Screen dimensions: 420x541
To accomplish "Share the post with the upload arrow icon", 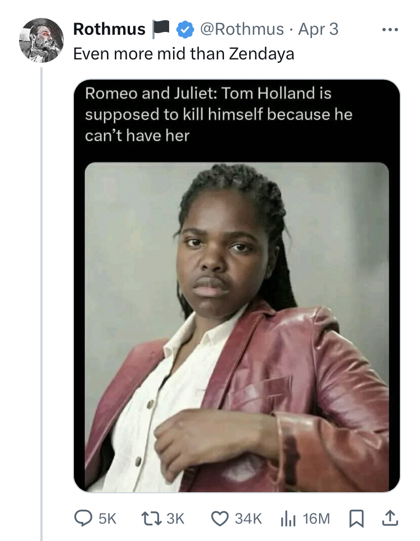I will pyautogui.click(x=390, y=519).
